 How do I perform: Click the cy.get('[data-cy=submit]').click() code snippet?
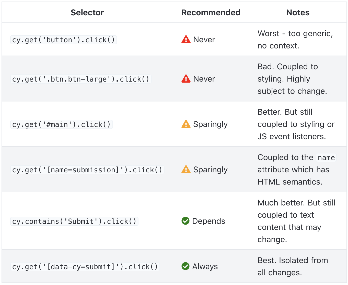[x=85, y=267]
